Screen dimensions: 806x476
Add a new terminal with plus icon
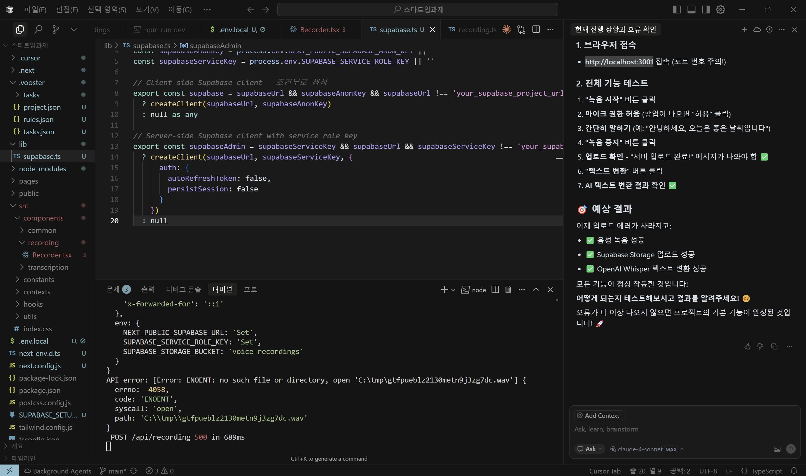click(444, 290)
